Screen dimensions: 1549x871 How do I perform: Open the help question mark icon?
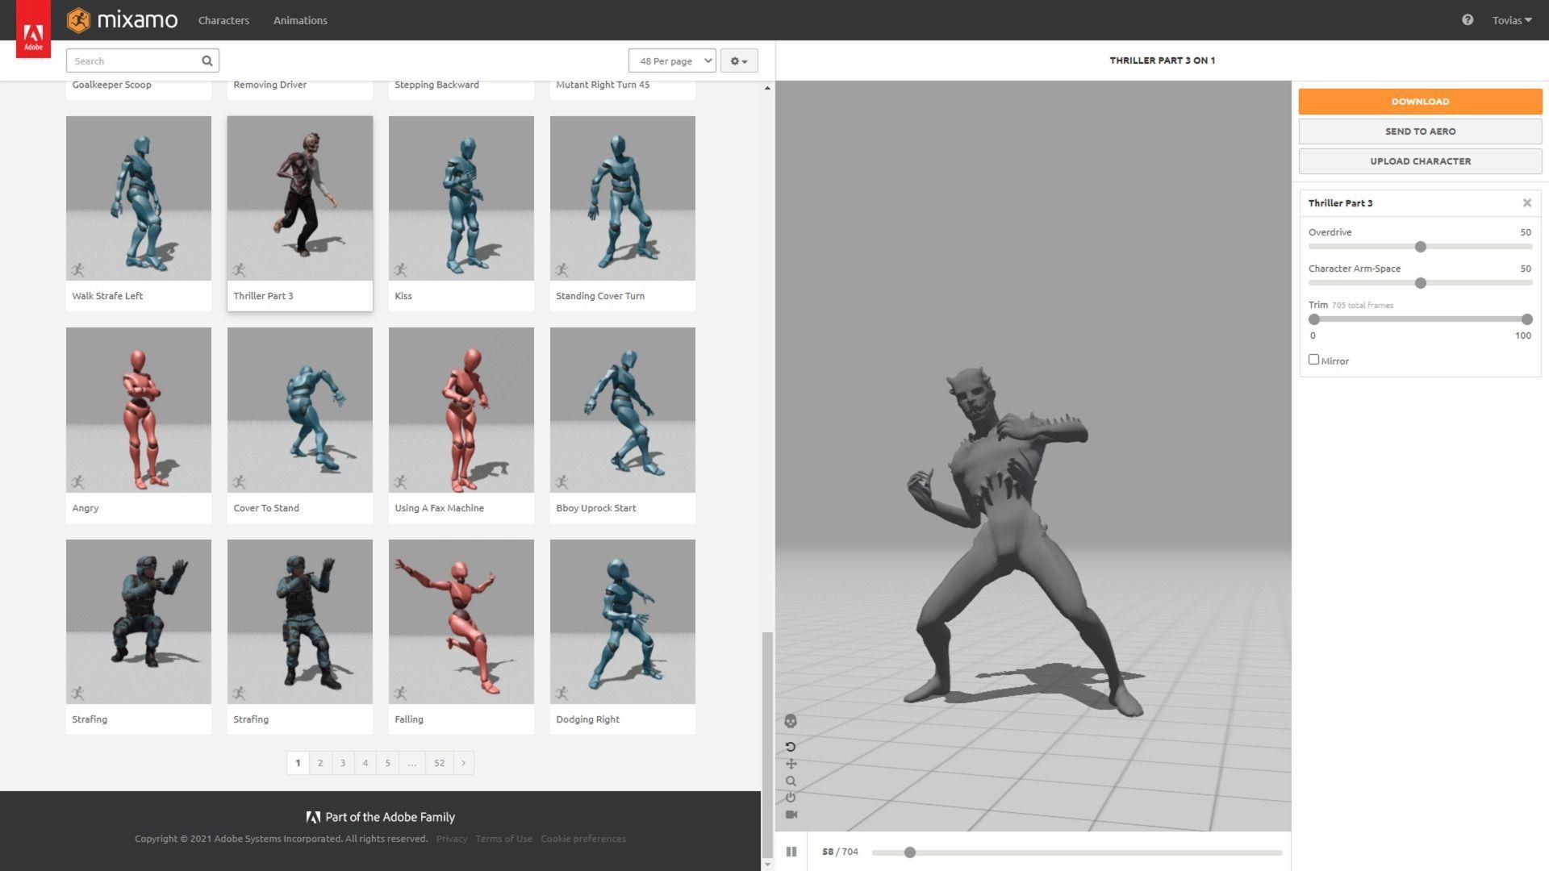click(x=1468, y=20)
